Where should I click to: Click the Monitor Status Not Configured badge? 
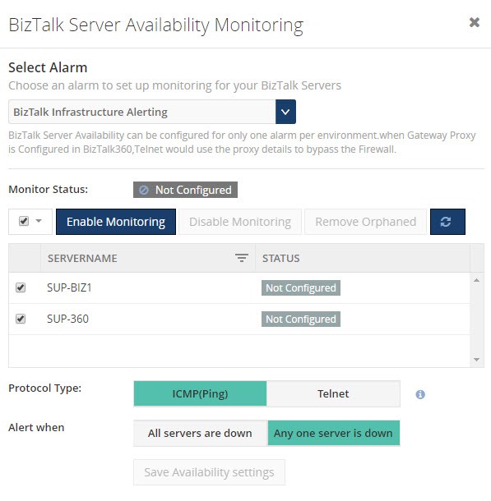tap(185, 190)
